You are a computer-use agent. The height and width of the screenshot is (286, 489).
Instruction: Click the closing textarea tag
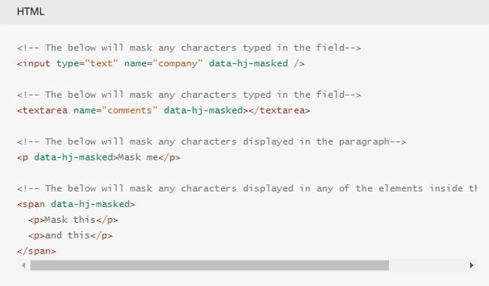pyautogui.click(x=279, y=111)
